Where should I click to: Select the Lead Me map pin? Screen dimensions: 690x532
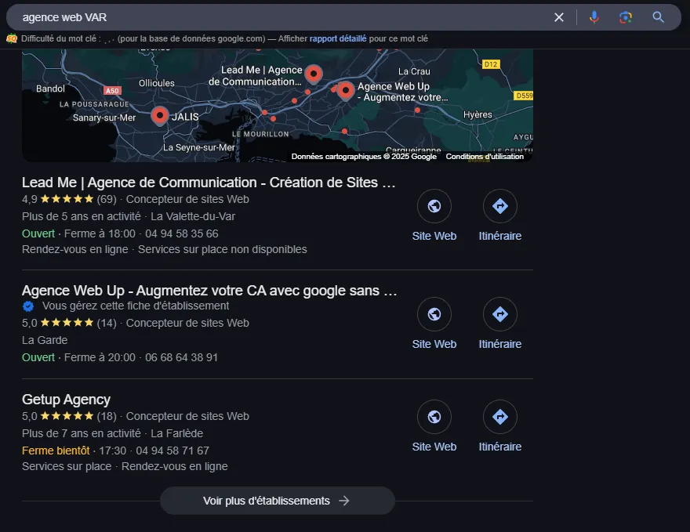(x=314, y=74)
